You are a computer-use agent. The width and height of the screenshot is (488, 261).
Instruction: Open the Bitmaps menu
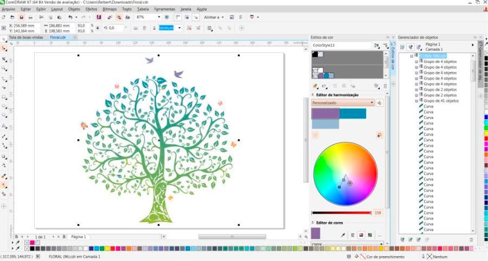point(110,9)
